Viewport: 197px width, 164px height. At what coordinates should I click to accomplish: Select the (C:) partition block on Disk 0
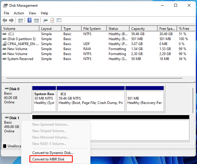(91, 99)
